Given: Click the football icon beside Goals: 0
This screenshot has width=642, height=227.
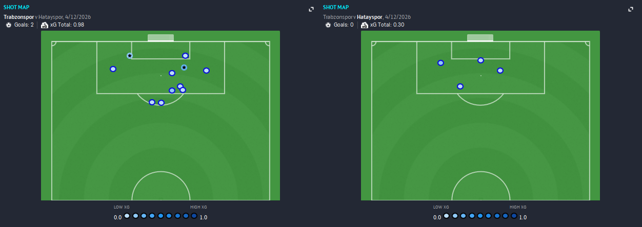Looking at the screenshot, I should click(x=328, y=25).
